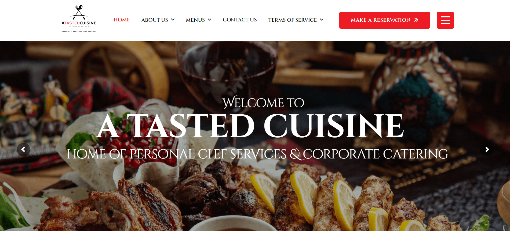Screen dimensions: 510x231
Task: Click the Make a Reservation button
Action: (384, 20)
